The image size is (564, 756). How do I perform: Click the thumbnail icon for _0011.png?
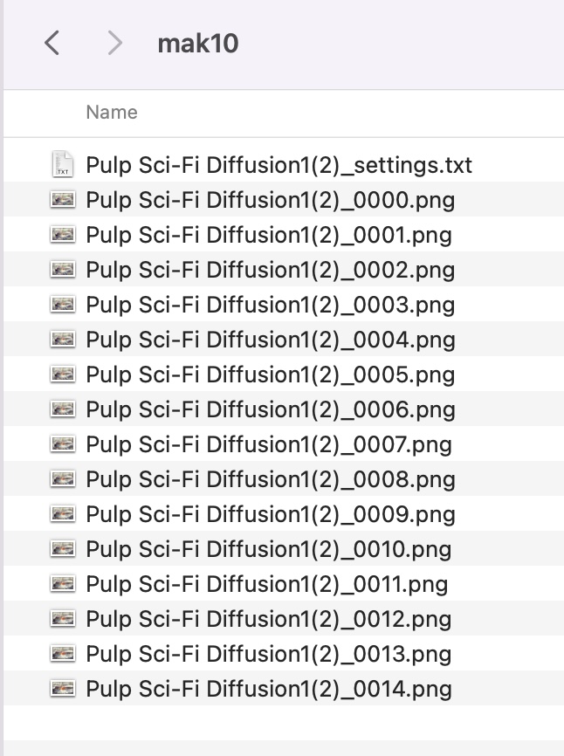[63, 583]
